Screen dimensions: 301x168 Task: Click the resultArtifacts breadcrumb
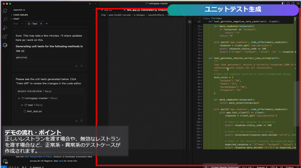click(156, 15)
